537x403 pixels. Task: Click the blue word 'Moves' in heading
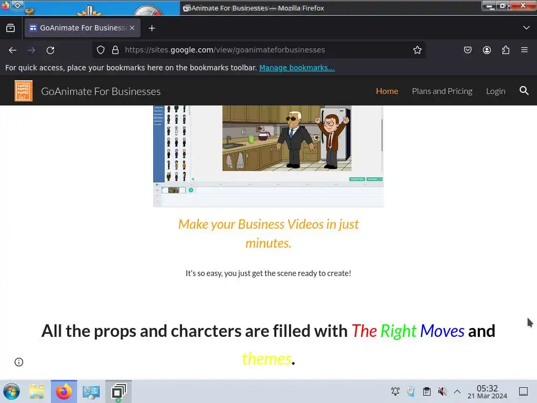[x=442, y=331]
